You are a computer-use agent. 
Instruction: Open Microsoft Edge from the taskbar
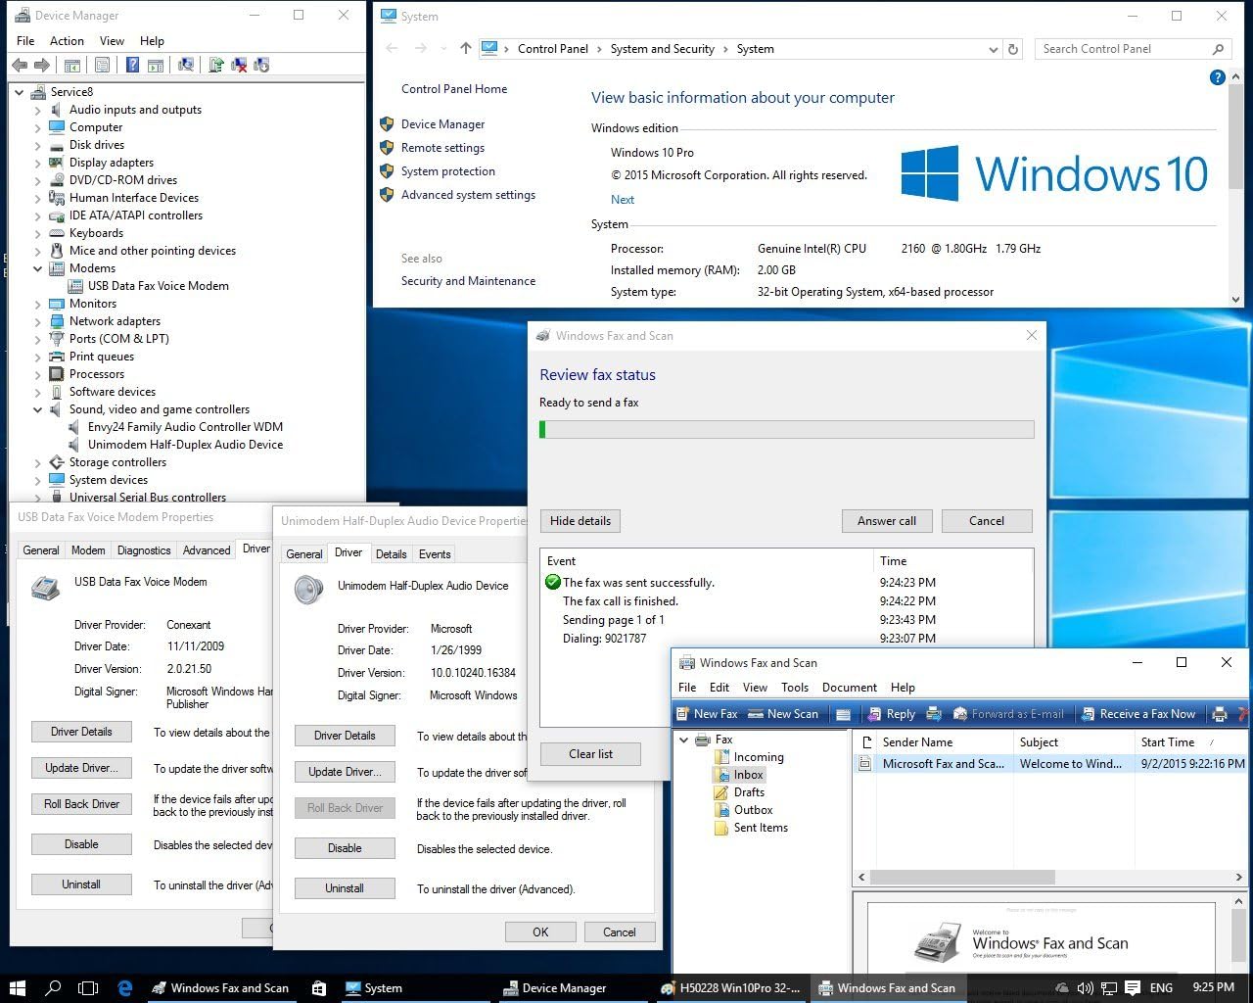125,988
